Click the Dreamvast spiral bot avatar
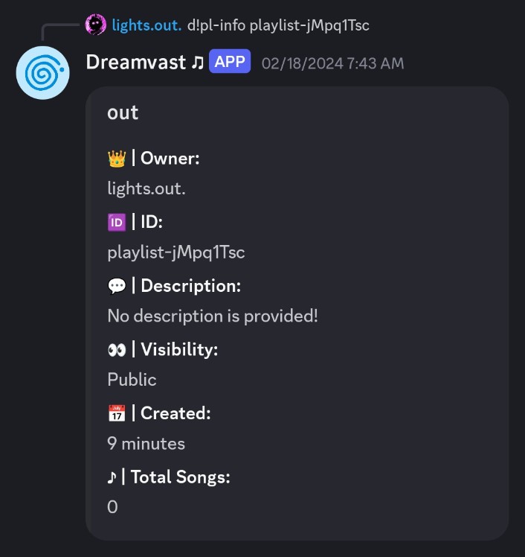The width and height of the screenshot is (525, 557). 42,73
